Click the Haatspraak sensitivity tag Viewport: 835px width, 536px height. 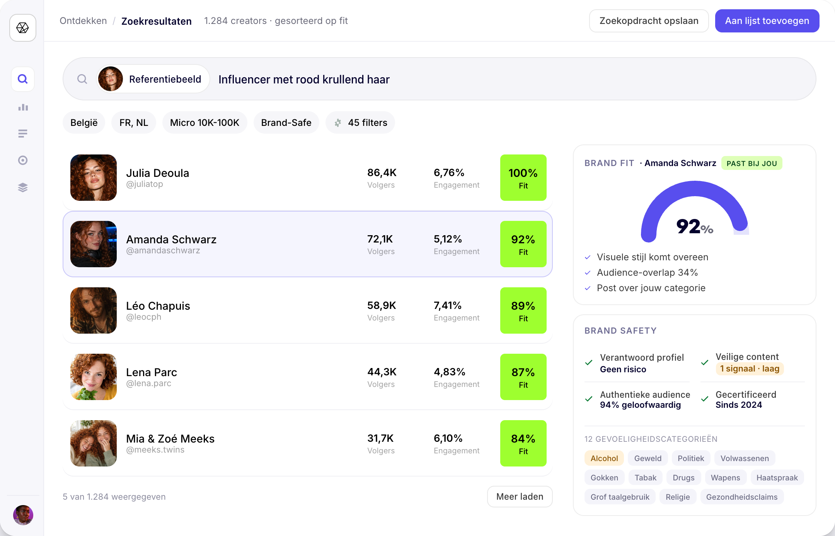[777, 478]
